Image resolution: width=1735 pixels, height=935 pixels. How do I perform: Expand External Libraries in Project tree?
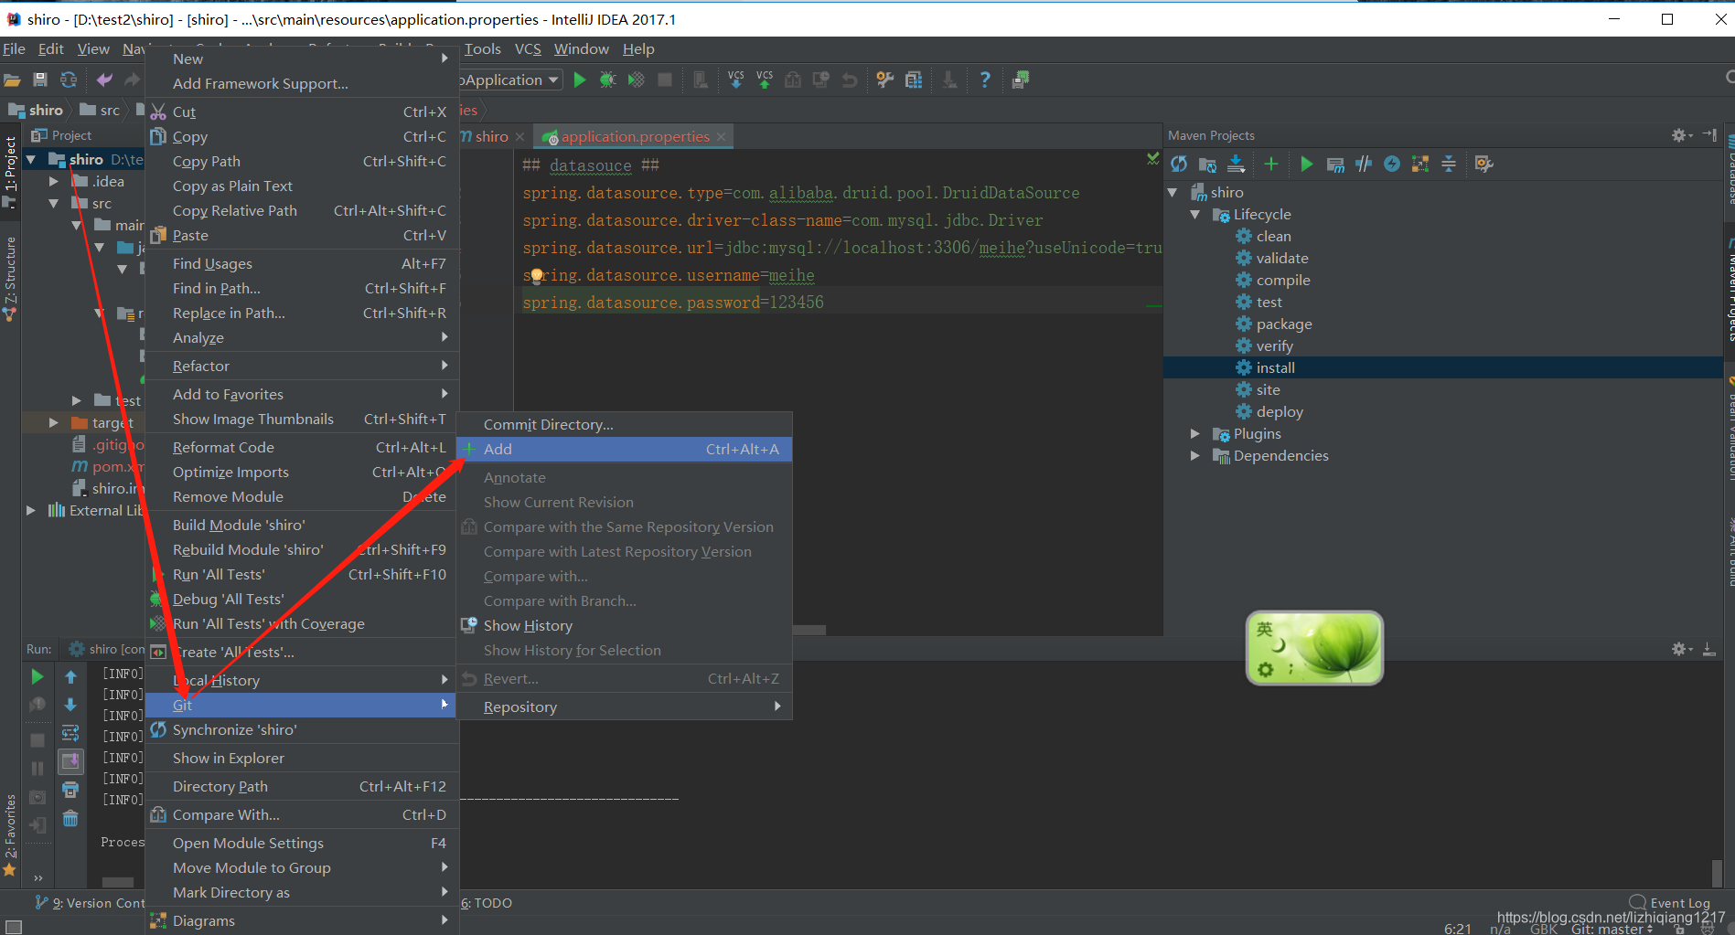pos(31,511)
